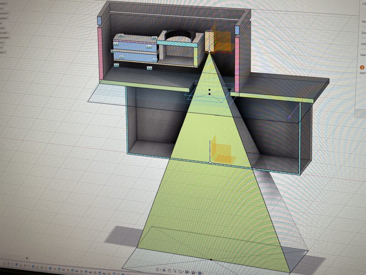Select the purple point on right box
Image resolution: width=366 pixels, height=275 pixels.
(290, 117)
